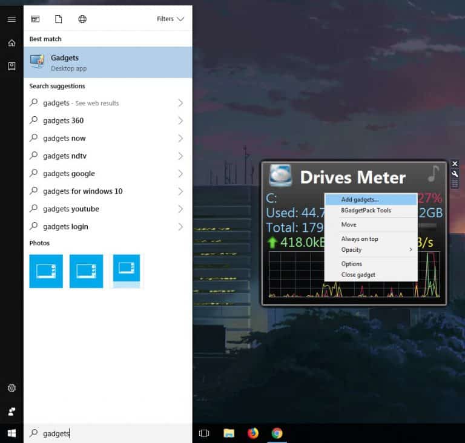Click the Home icon in search sidebar
The height and width of the screenshot is (443, 465).
pos(12,43)
